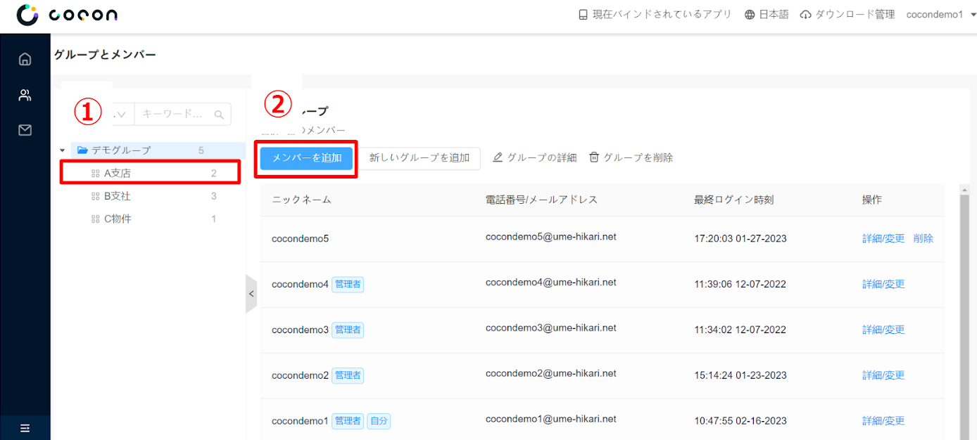Collapse the group panel with the arrow handle

click(251, 294)
